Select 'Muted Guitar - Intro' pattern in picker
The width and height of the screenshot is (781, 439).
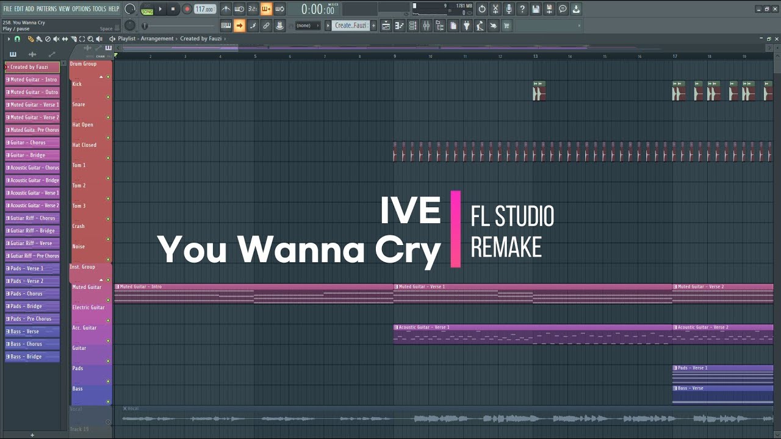pos(32,80)
